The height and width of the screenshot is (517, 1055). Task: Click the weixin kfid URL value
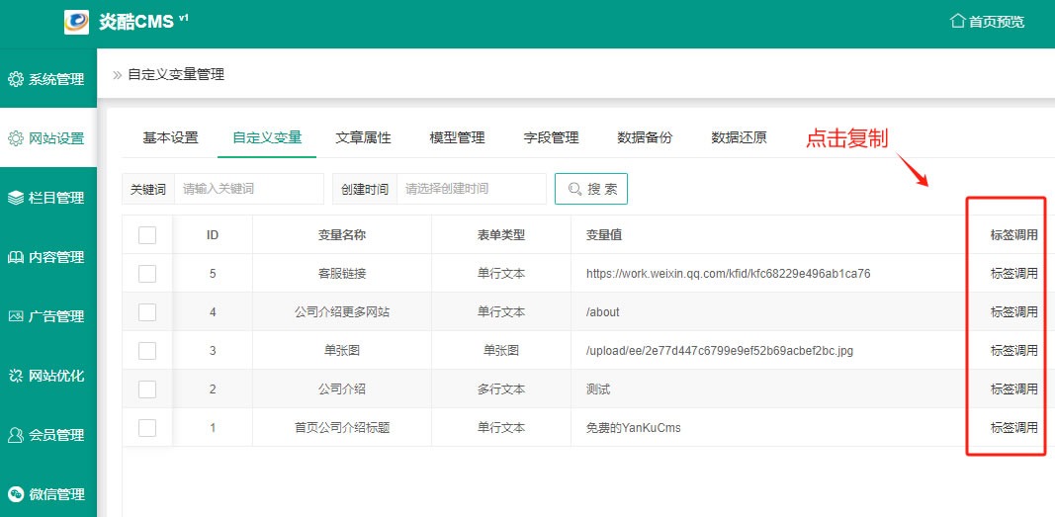pos(729,274)
